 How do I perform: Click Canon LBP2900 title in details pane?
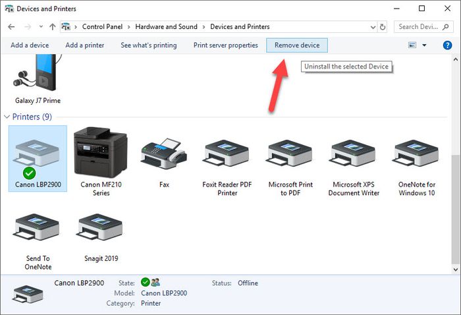[x=79, y=283]
